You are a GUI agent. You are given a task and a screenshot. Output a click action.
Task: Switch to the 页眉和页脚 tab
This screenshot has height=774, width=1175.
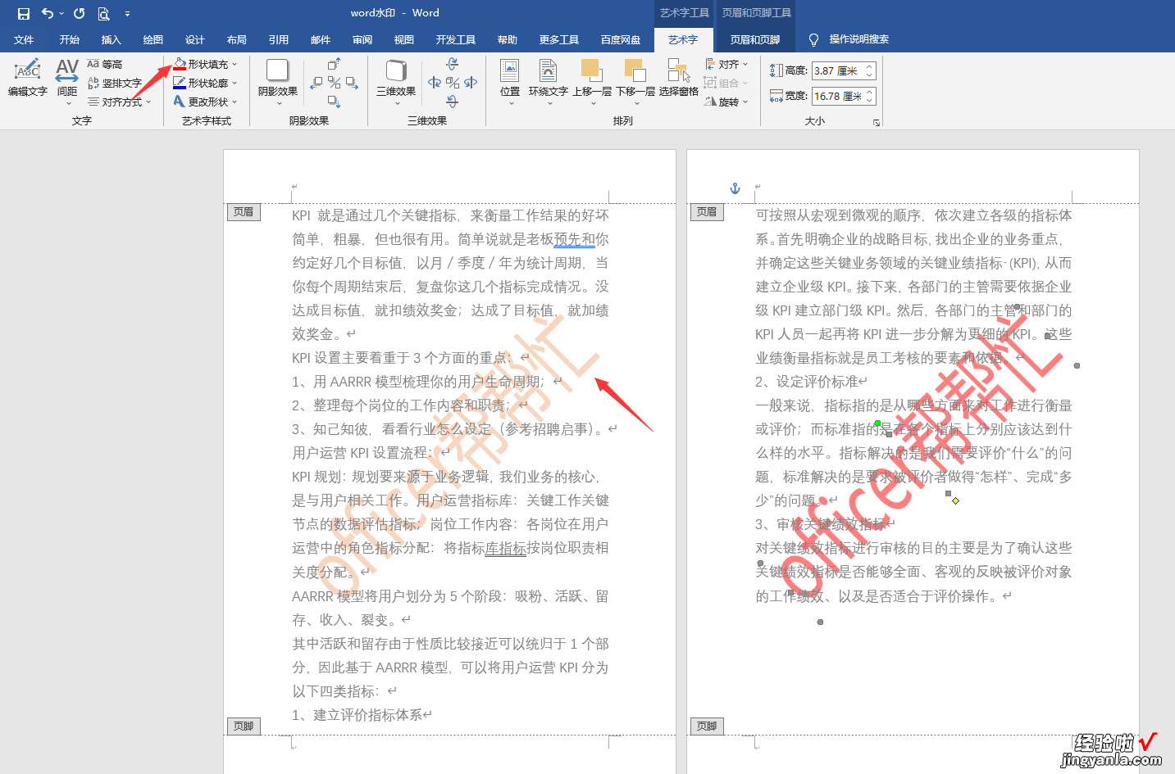754,39
